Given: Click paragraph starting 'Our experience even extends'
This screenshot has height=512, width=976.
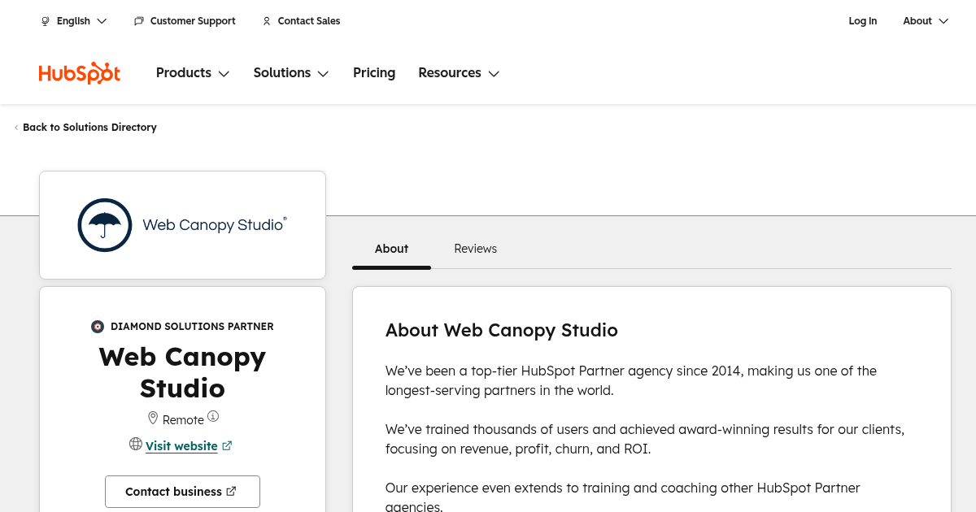Looking at the screenshot, I should [x=623, y=497].
